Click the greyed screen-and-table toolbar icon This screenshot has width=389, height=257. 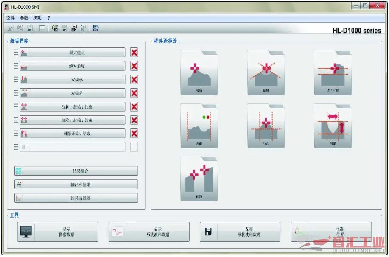click(83, 28)
